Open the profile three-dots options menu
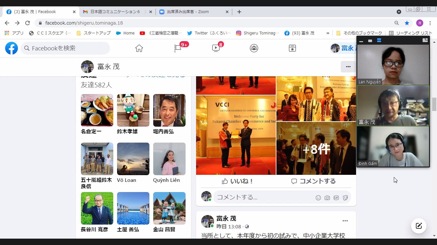This screenshot has width=437, height=245. click(x=348, y=67)
